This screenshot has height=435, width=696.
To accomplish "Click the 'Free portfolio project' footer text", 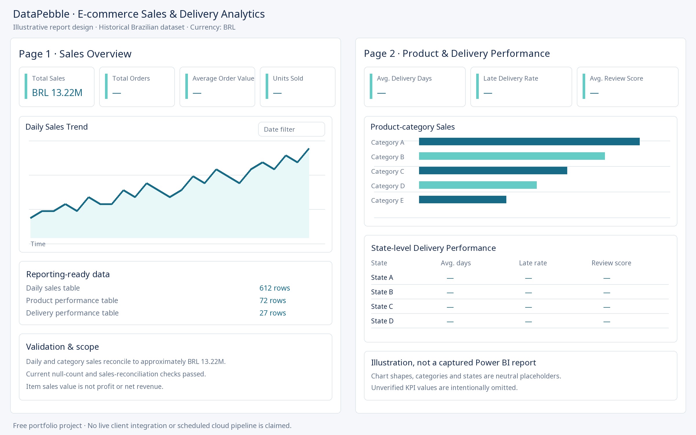I will pos(152,425).
